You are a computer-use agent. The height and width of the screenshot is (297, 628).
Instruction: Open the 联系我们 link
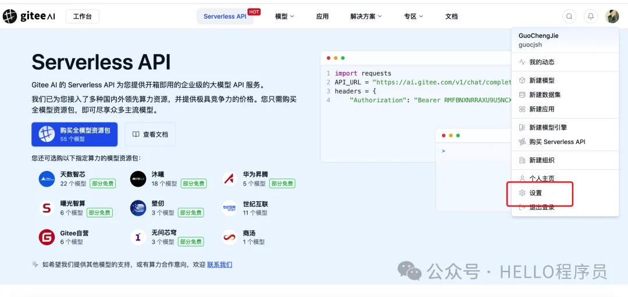coord(219,264)
